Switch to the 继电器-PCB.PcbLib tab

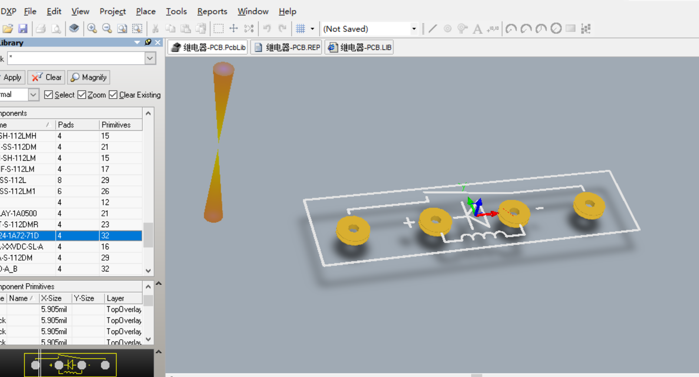pos(208,47)
